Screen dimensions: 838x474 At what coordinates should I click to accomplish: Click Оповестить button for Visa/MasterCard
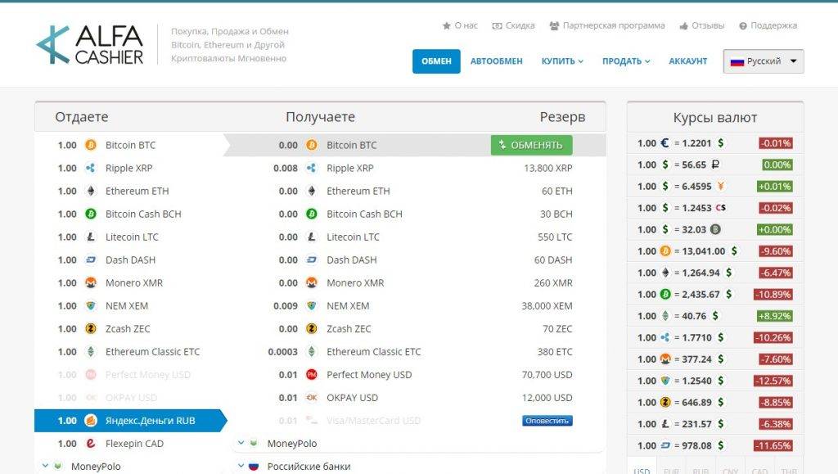pos(547,421)
